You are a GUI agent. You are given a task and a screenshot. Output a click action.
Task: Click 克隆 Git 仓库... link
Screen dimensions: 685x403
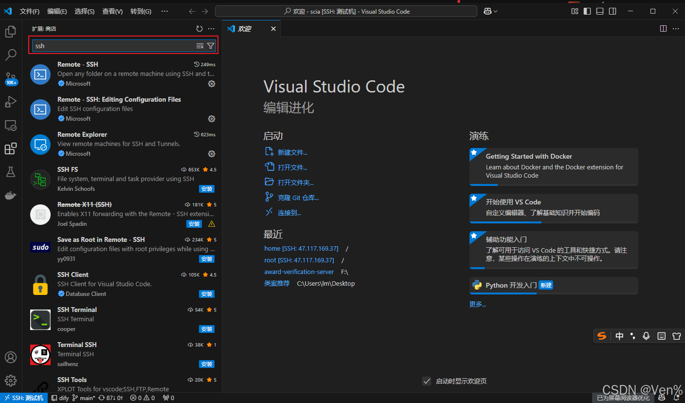click(x=298, y=198)
